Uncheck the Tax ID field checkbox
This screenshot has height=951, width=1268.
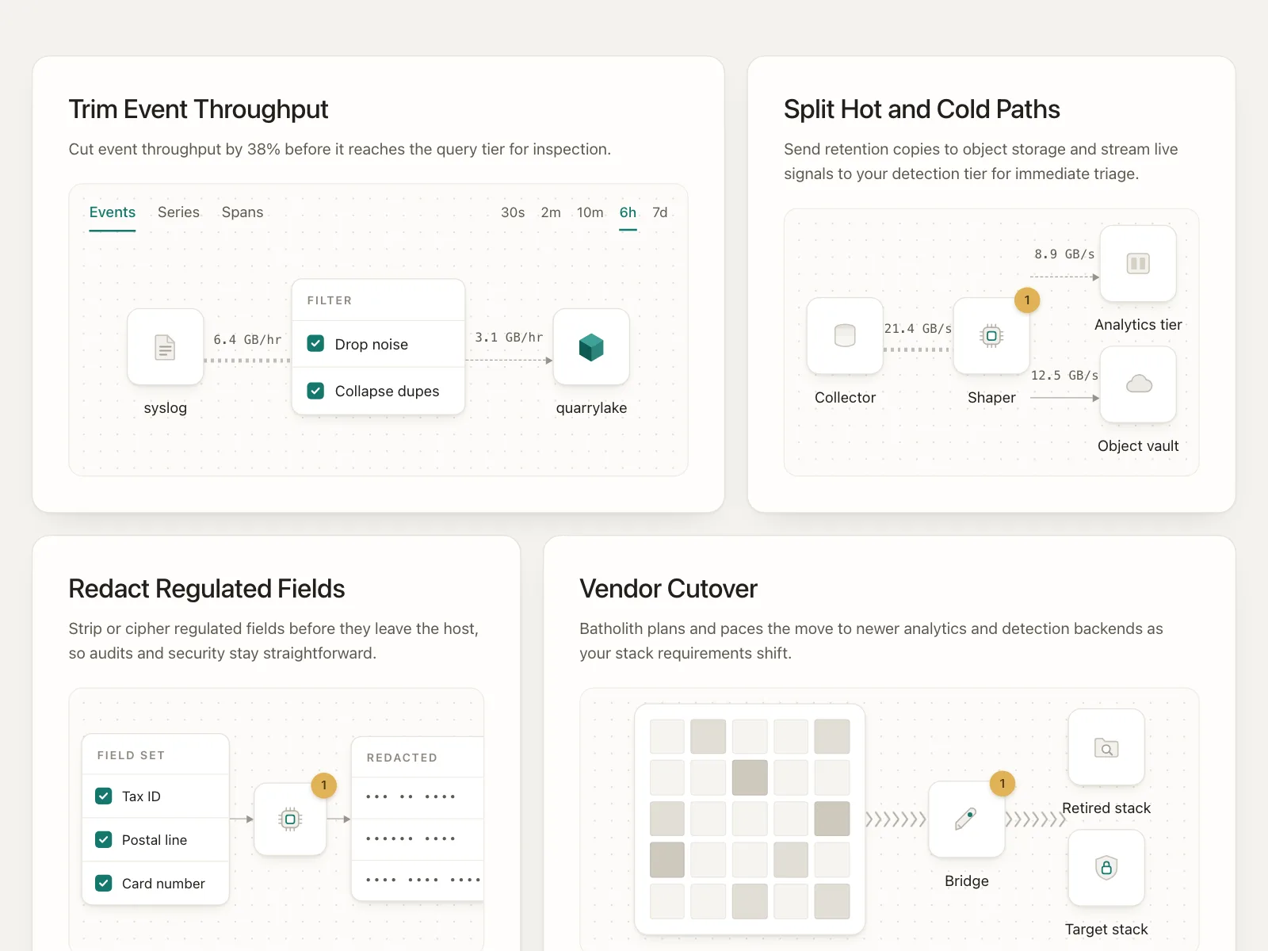click(104, 796)
